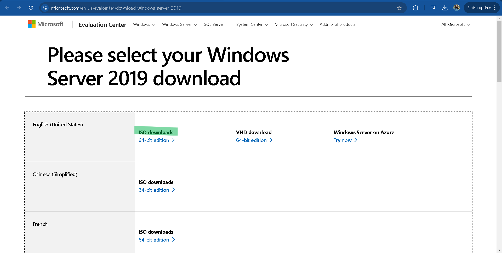Open the Evaluation Center home link
502x253 pixels.
point(102,25)
